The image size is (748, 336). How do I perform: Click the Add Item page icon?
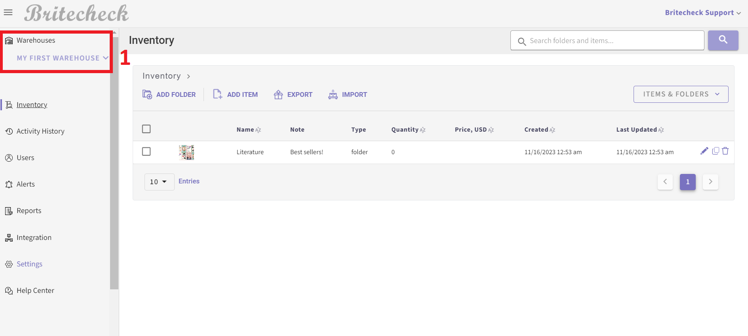pos(218,94)
